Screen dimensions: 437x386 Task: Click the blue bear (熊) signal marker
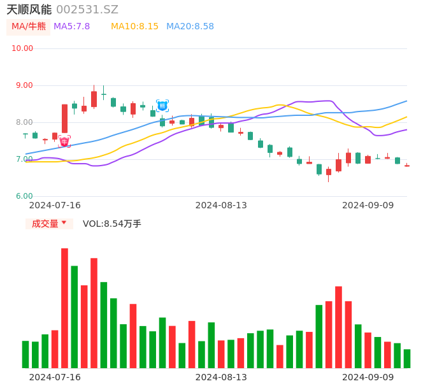point(162,106)
